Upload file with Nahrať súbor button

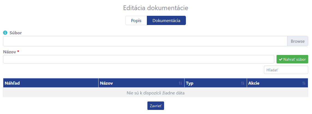pyautogui.click(x=292, y=59)
